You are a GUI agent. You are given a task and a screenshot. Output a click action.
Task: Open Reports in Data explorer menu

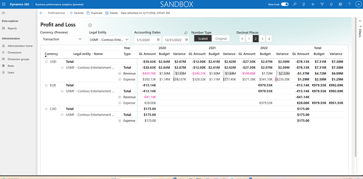pyautogui.click(x=12, y=28)
